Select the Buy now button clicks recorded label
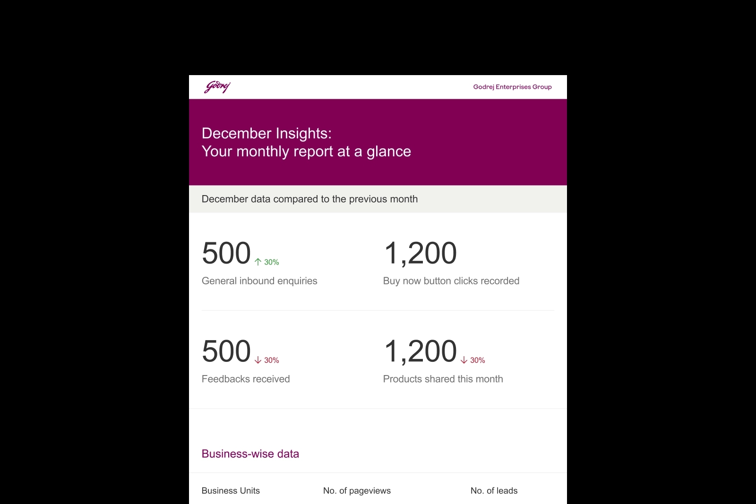This screenshot has height=504, width=756. (451, 281)
